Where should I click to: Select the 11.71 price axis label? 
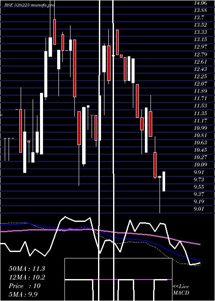click(200, 98)
